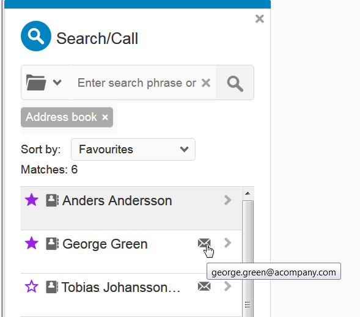Open the Sort by Favourites dropdown
Viewport: 360px width, 317px height.
[x=133, y=149]
